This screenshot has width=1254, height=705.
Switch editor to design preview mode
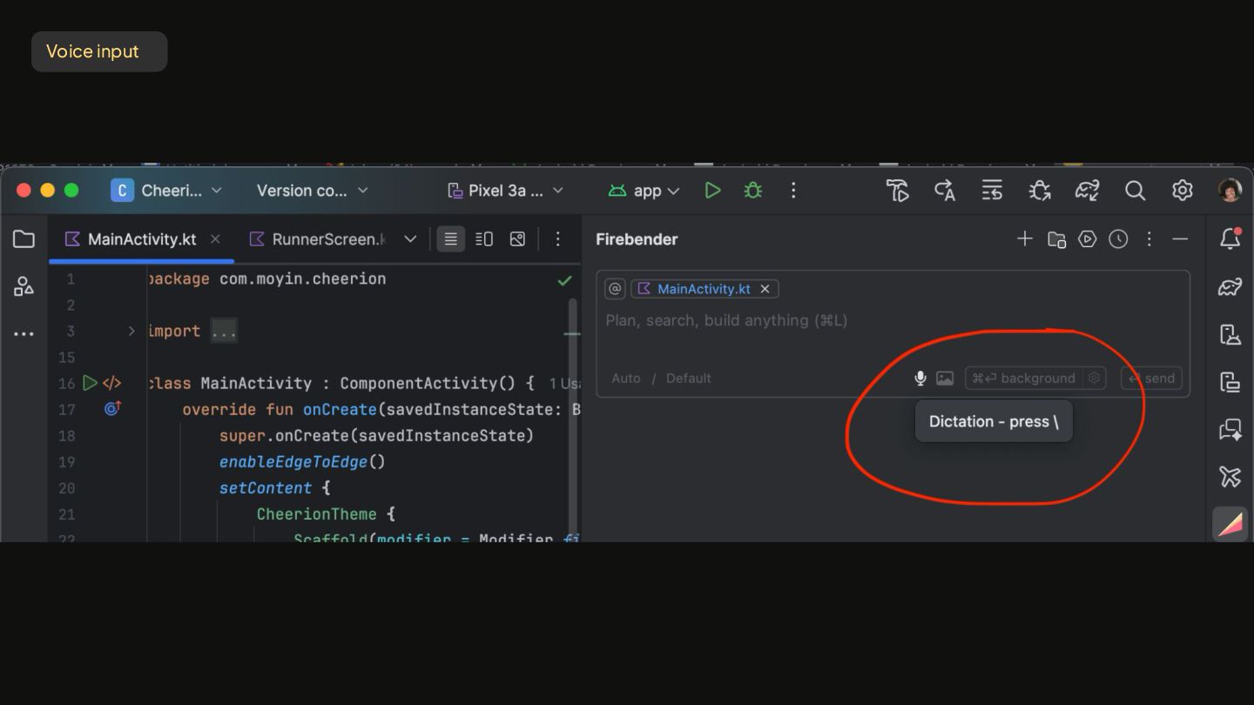[517, 239]
